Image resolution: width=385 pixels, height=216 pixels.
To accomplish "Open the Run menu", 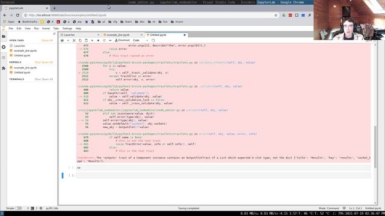I will pos(36,28).
